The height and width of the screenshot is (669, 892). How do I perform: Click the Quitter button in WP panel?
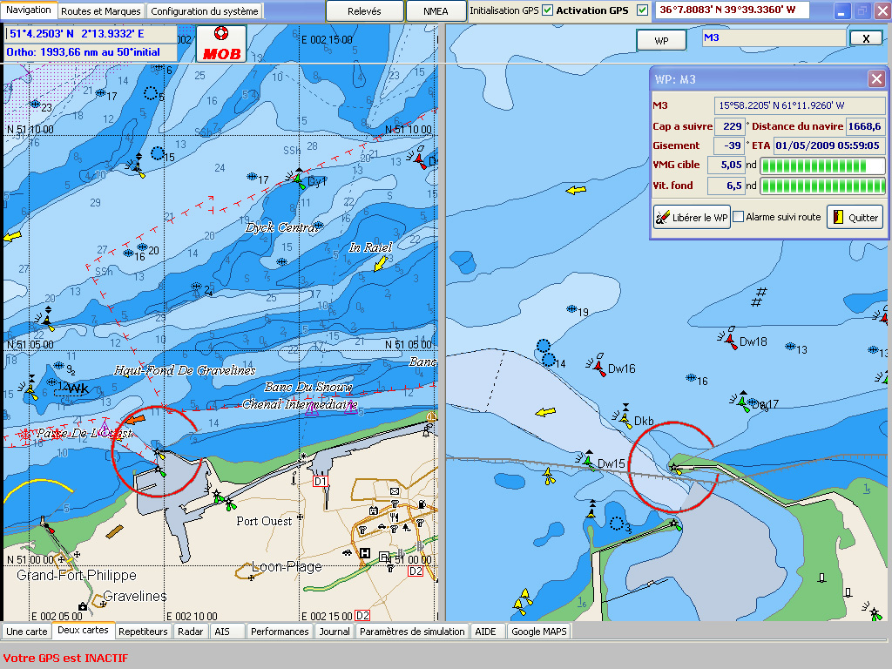click(855, 217)
